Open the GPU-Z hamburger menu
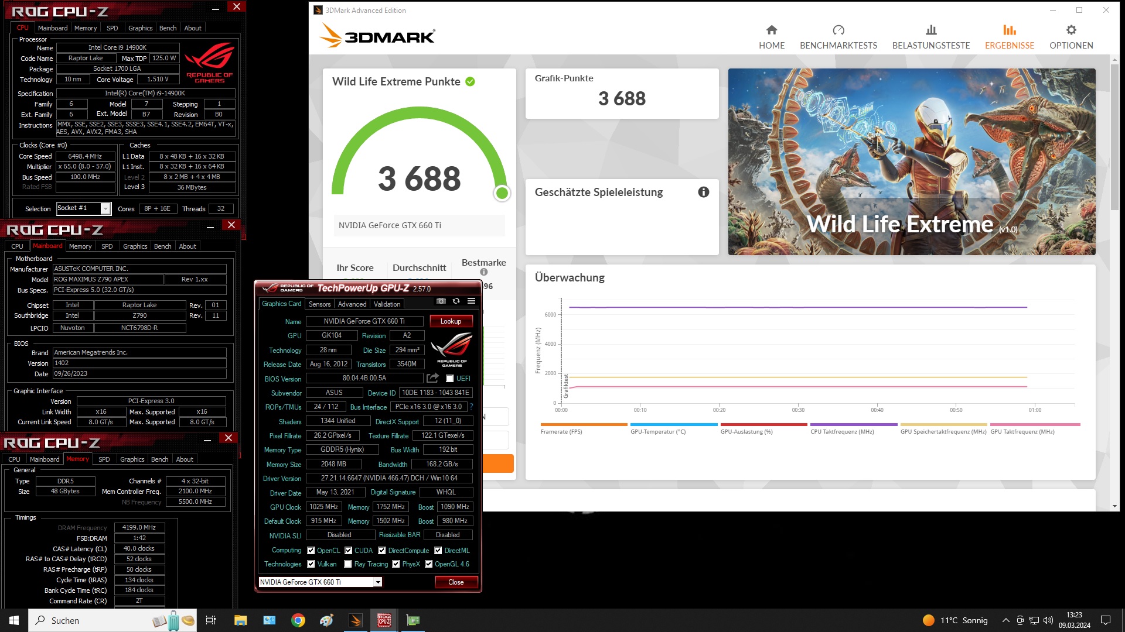Viewport: 1125px width, 632px height. [471, 301]
